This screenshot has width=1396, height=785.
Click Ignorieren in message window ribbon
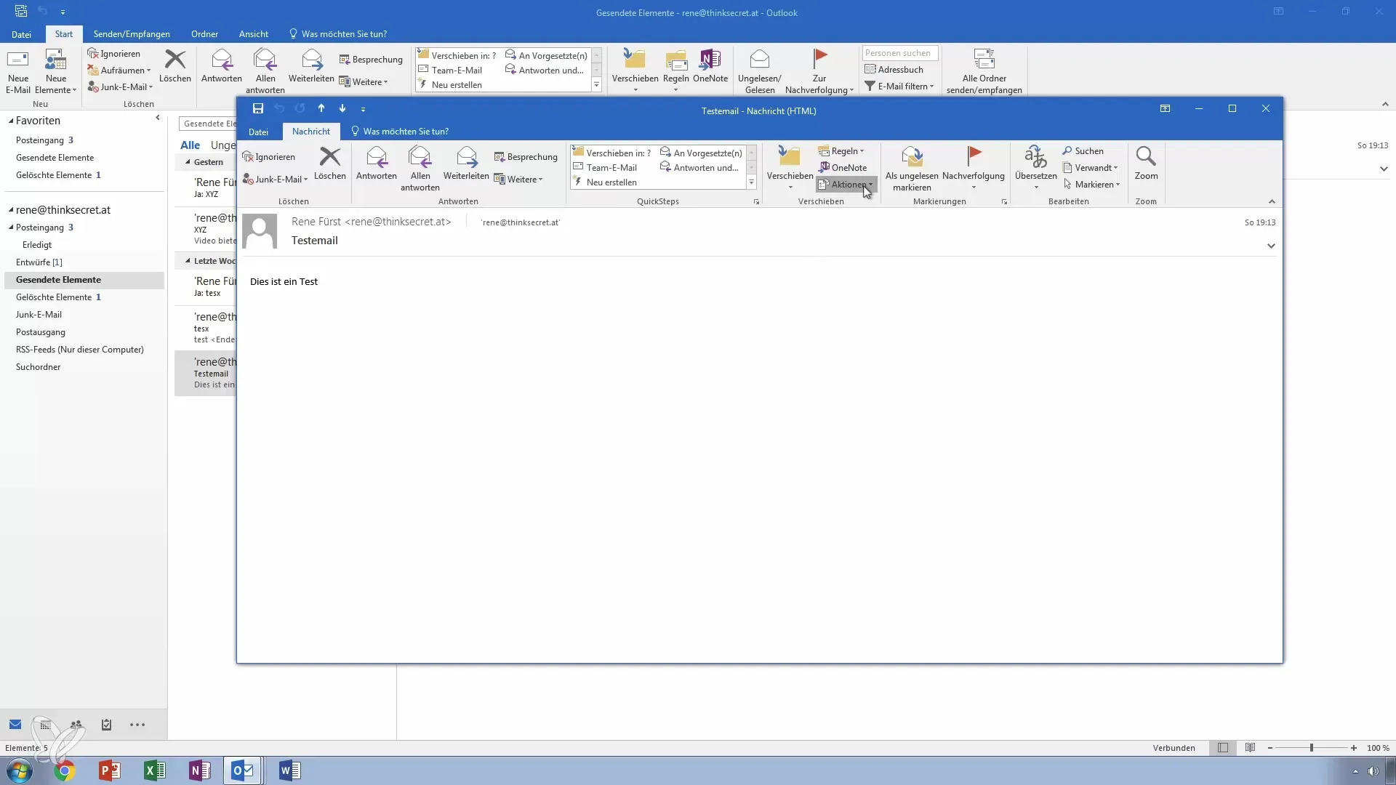(x=268, y=156)
